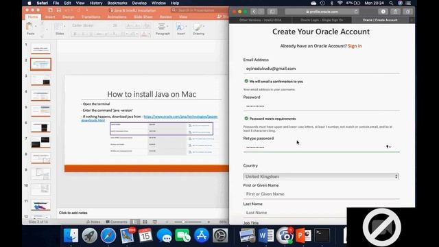This screenshot has width=439, height=247.
Task: Open Launchpad rocket icon in Dock
Action: pyautogui.click(x=90, y=235)
